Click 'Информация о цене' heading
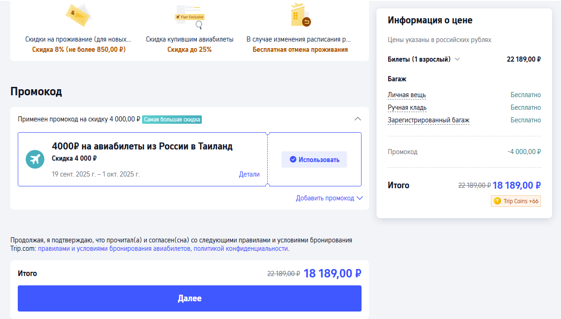The width and height of the screenshot is (561, 319). 430,20
